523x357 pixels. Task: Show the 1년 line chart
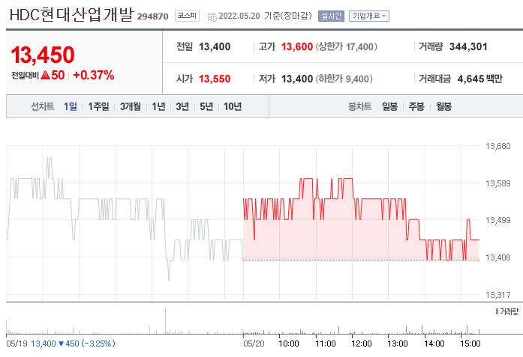[158, 106]
